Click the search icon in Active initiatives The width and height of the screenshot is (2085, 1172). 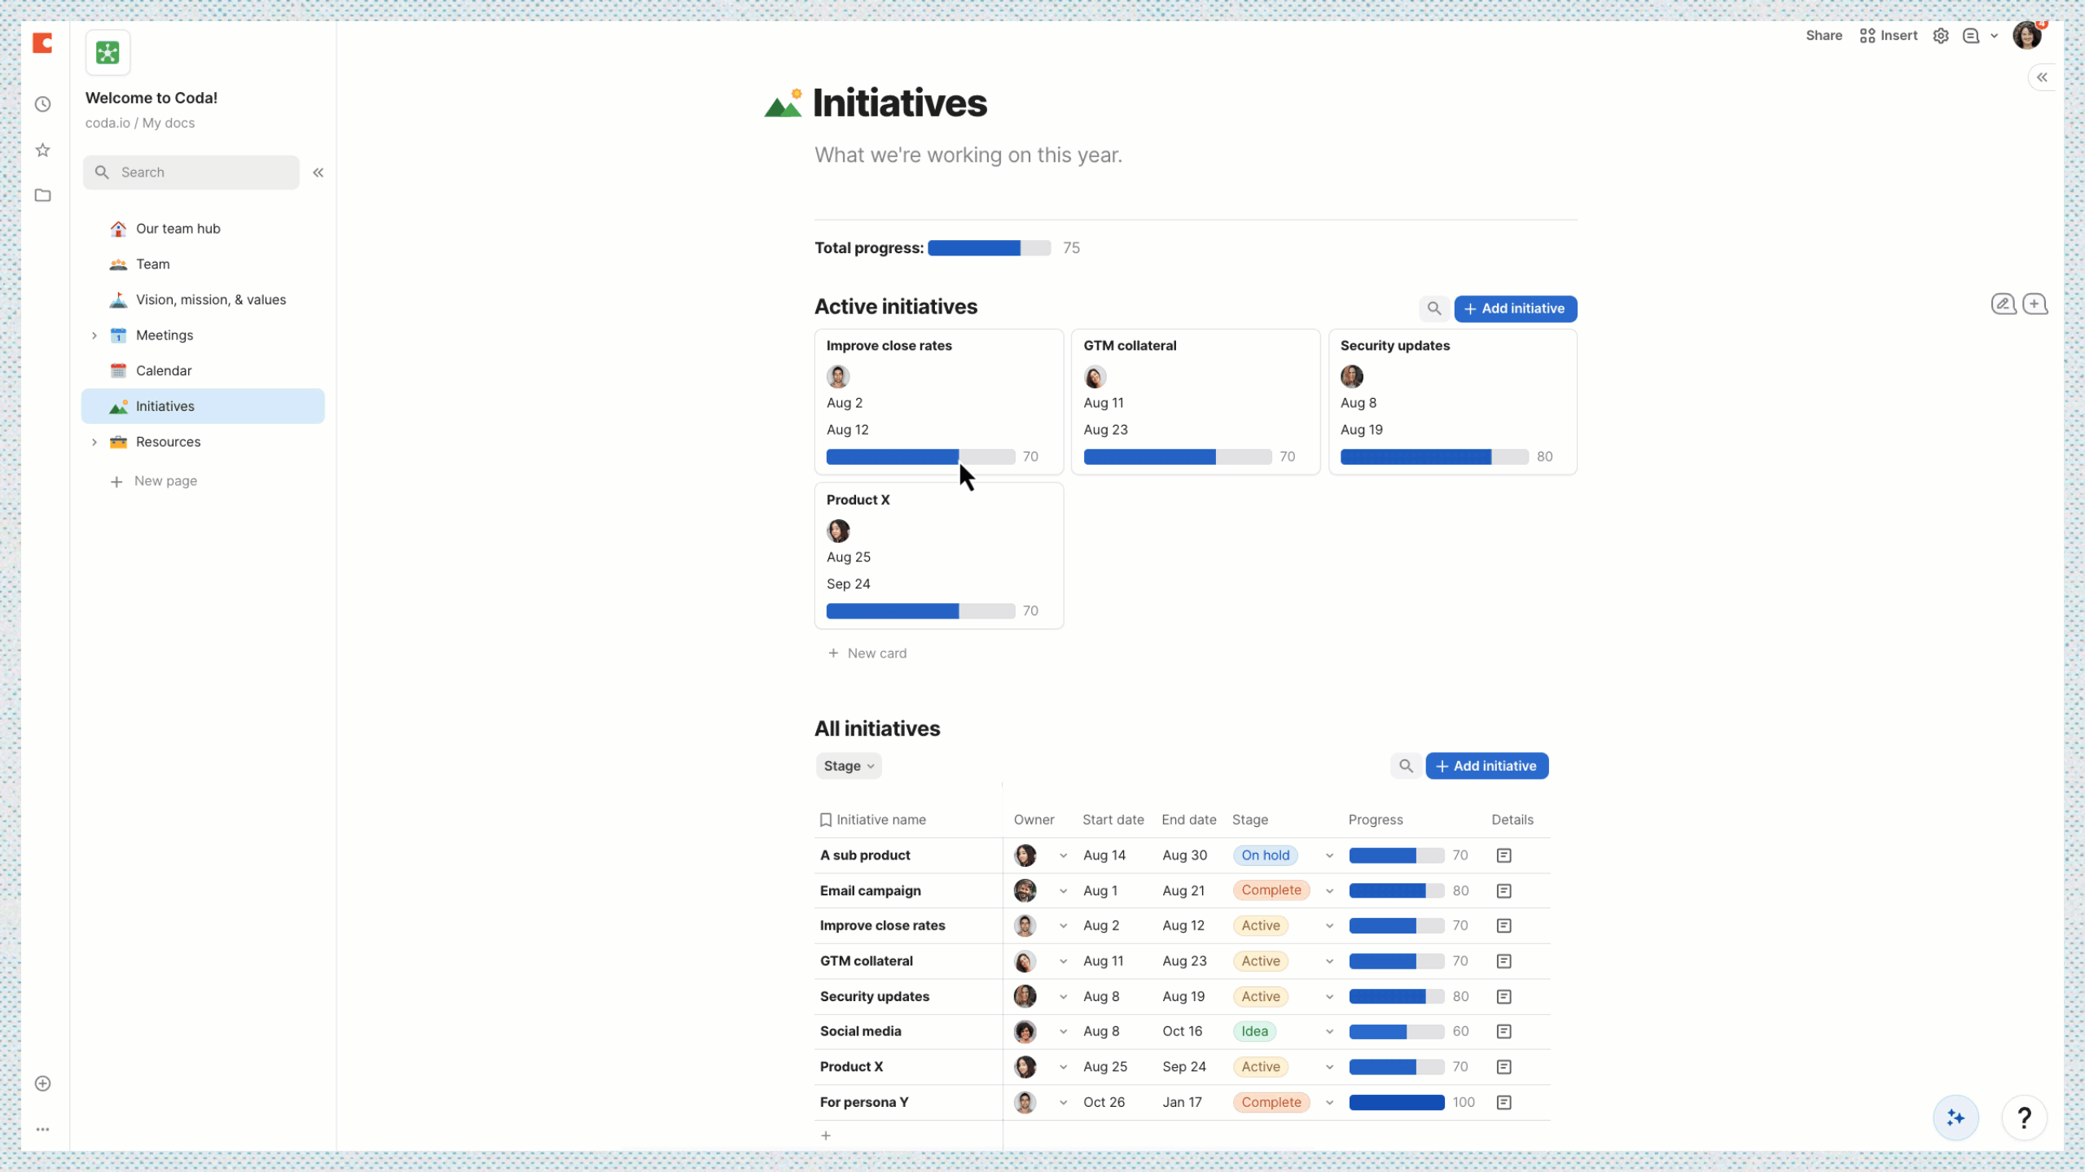[1435, 308]
